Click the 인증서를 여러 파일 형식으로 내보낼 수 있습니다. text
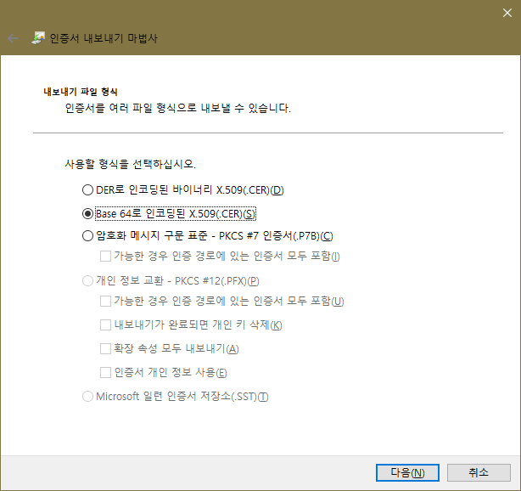This screenshot has height=491, width=521. click(x=177, y=108)
